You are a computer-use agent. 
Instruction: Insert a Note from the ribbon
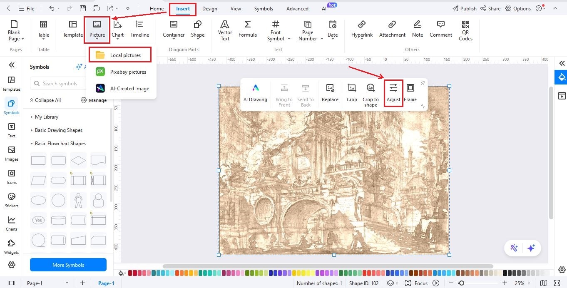pos(418,29)
